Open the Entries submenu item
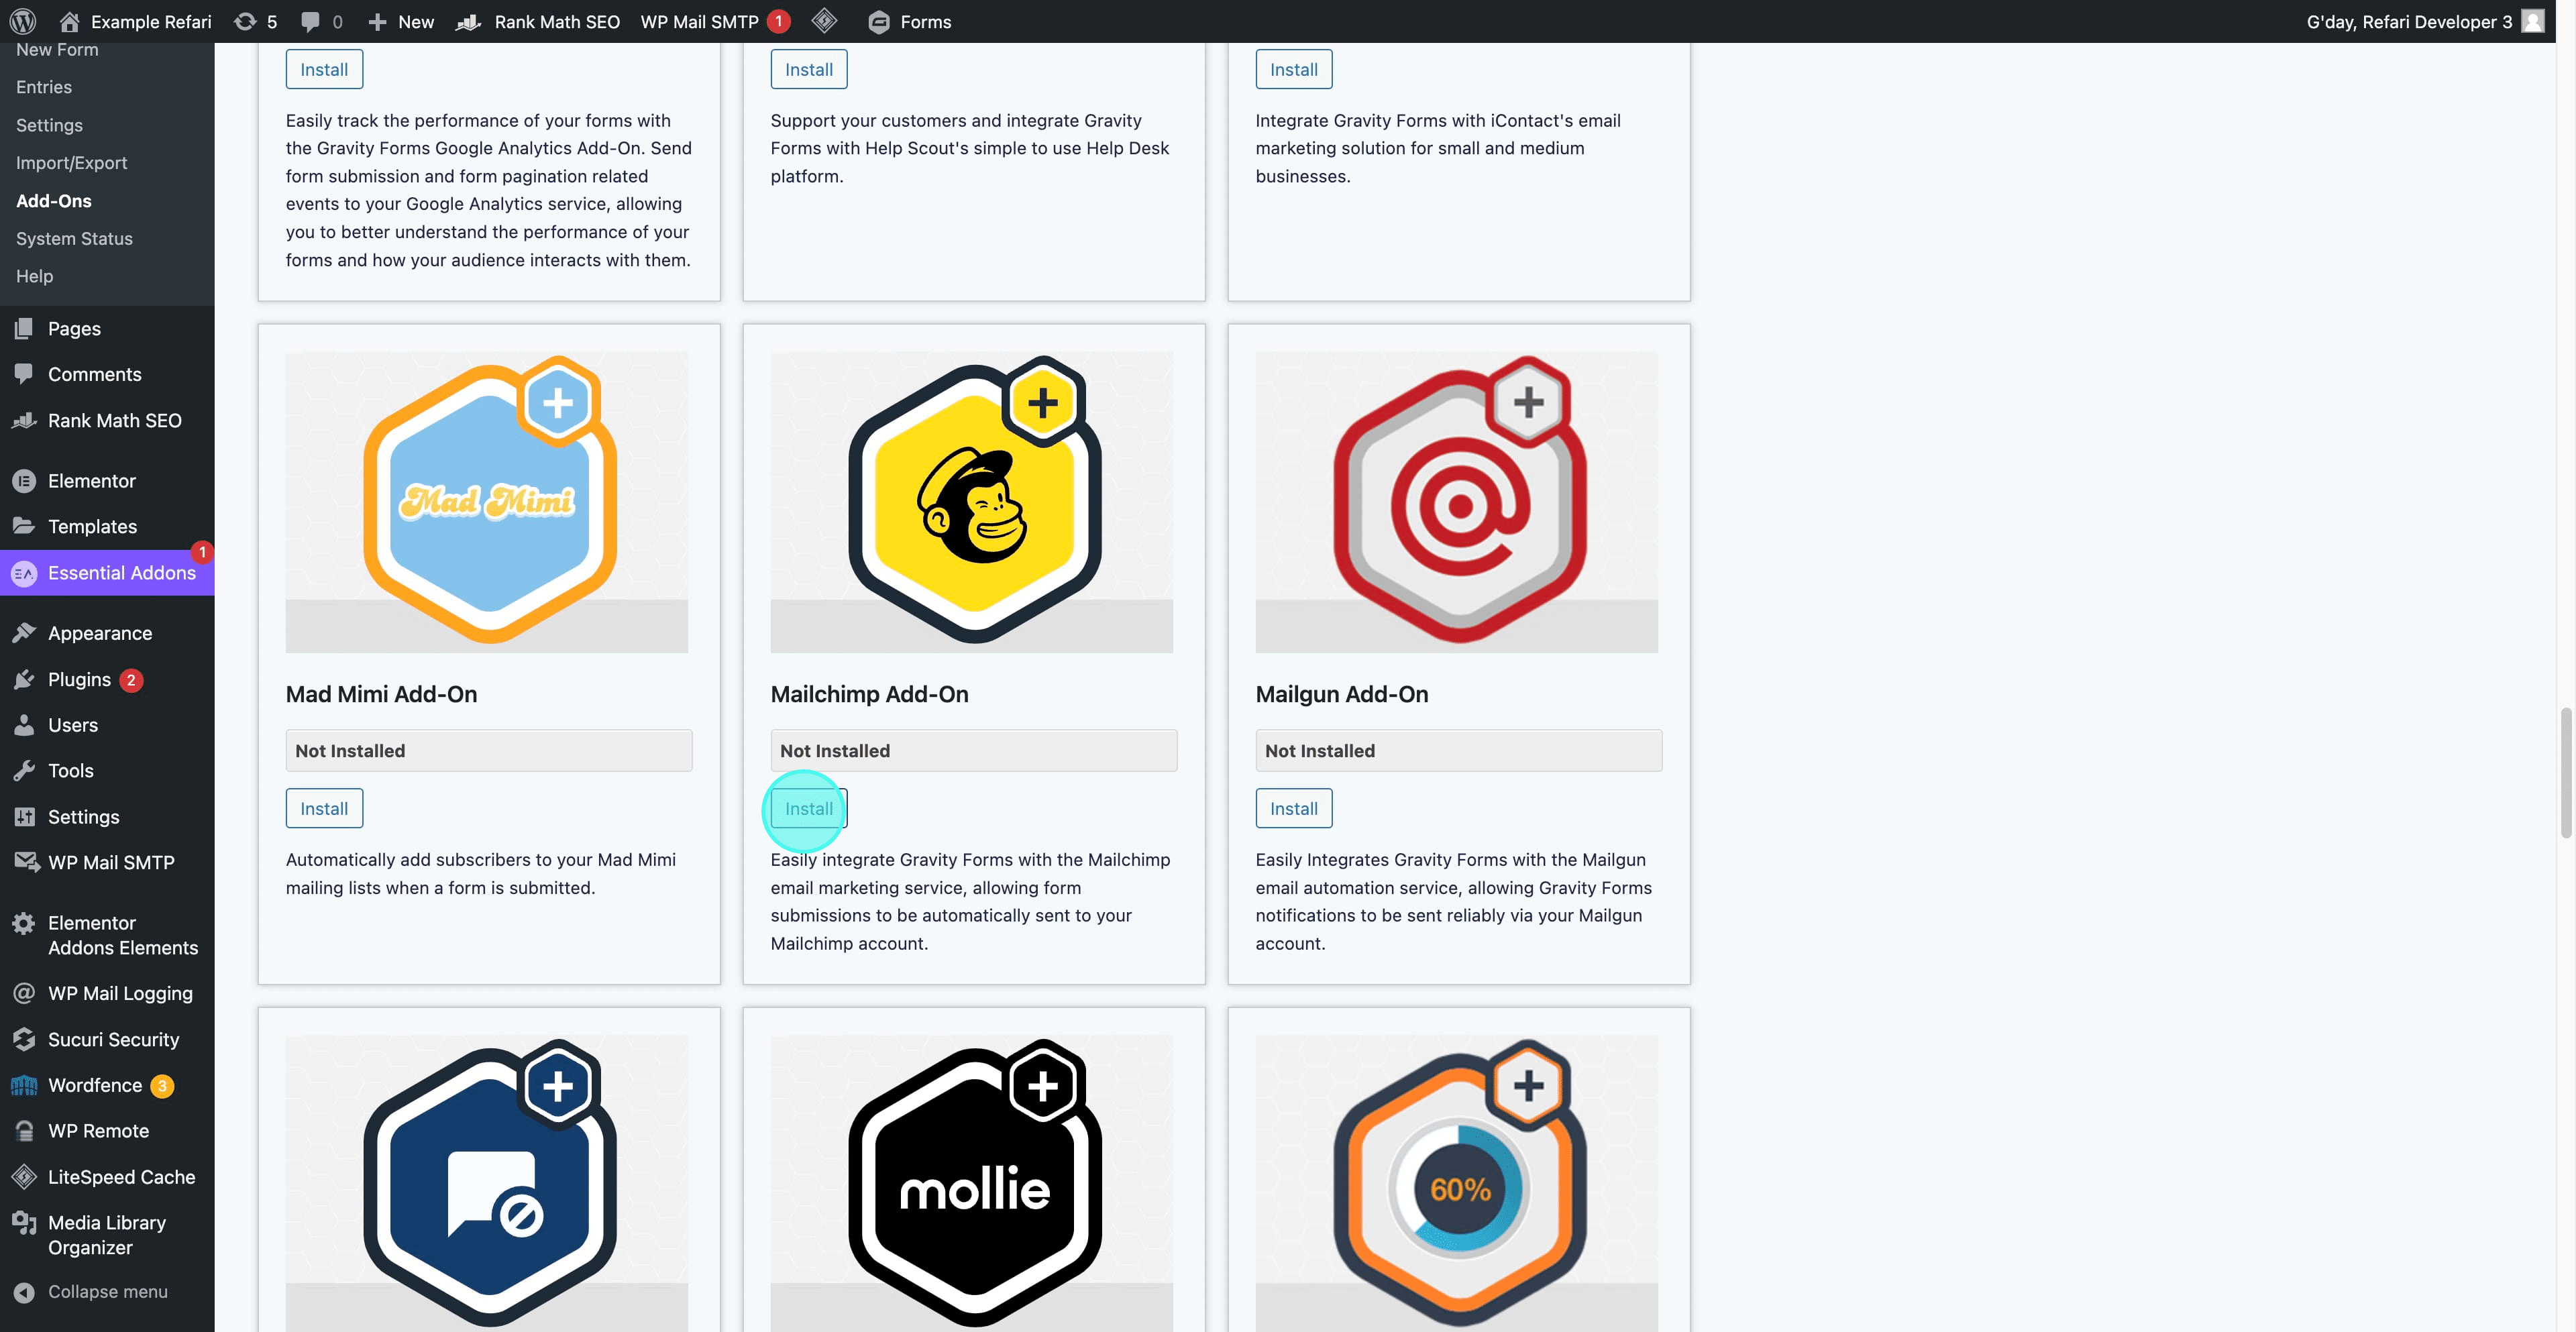 (x=44, y=87)
